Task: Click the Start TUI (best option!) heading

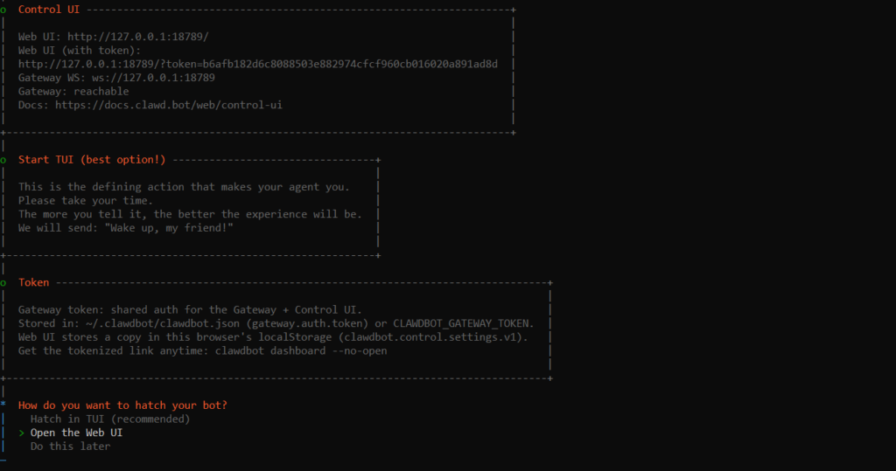Action: pos(92,160)
